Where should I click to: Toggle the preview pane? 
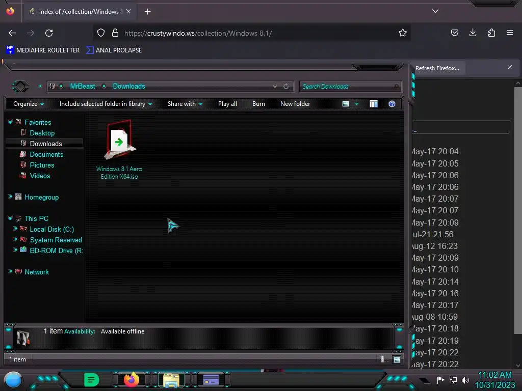[374, 104]
